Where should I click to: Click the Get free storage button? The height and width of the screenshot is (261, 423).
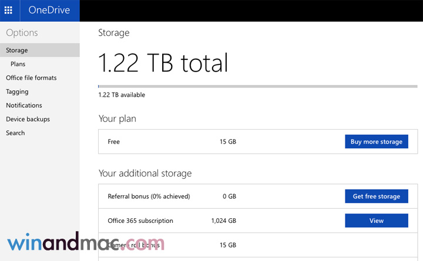(376, 196)
